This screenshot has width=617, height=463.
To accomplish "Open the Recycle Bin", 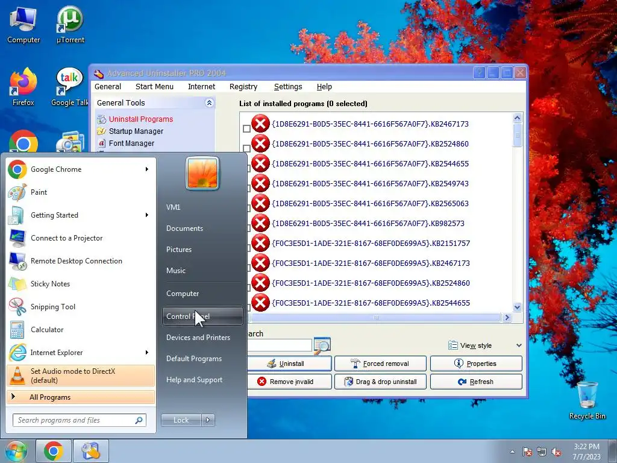I will tap(587, 400).
